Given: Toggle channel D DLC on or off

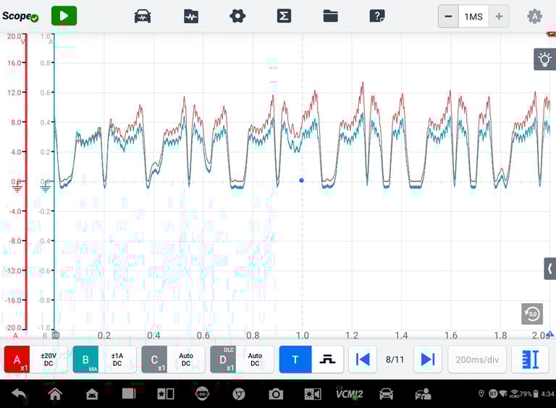Looking at the screenshot, I should (223, 360).
